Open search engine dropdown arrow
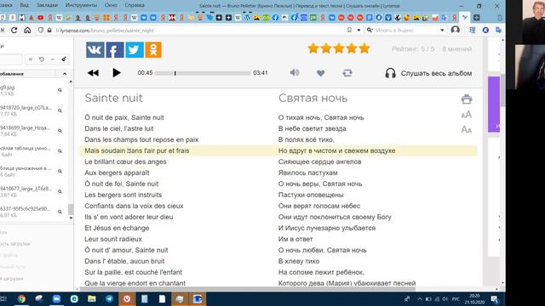The width and height of the screenshot is (545, 306). pyautogui.click(x=442, y=31)
